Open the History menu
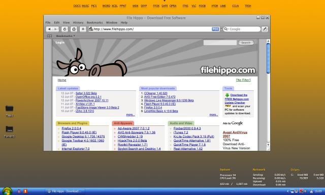The width and height of the screenshot is (325, 195). pos(78,22)
